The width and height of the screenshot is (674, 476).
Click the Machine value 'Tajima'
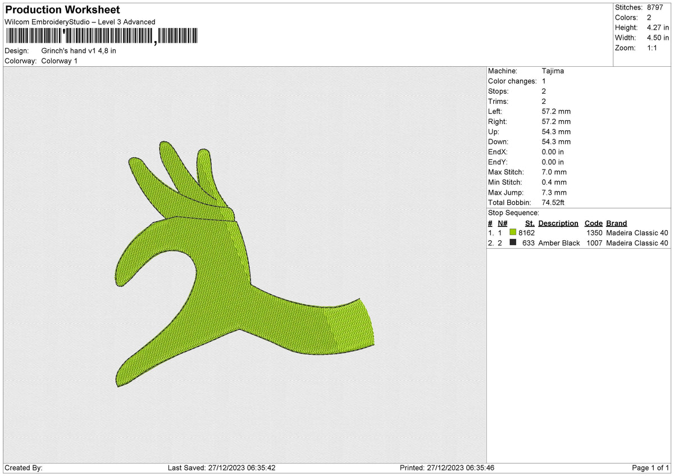coord(553,71)
